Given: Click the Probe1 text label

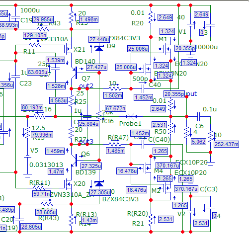Looking at the screenshot, I should click(x=130, y=123).
